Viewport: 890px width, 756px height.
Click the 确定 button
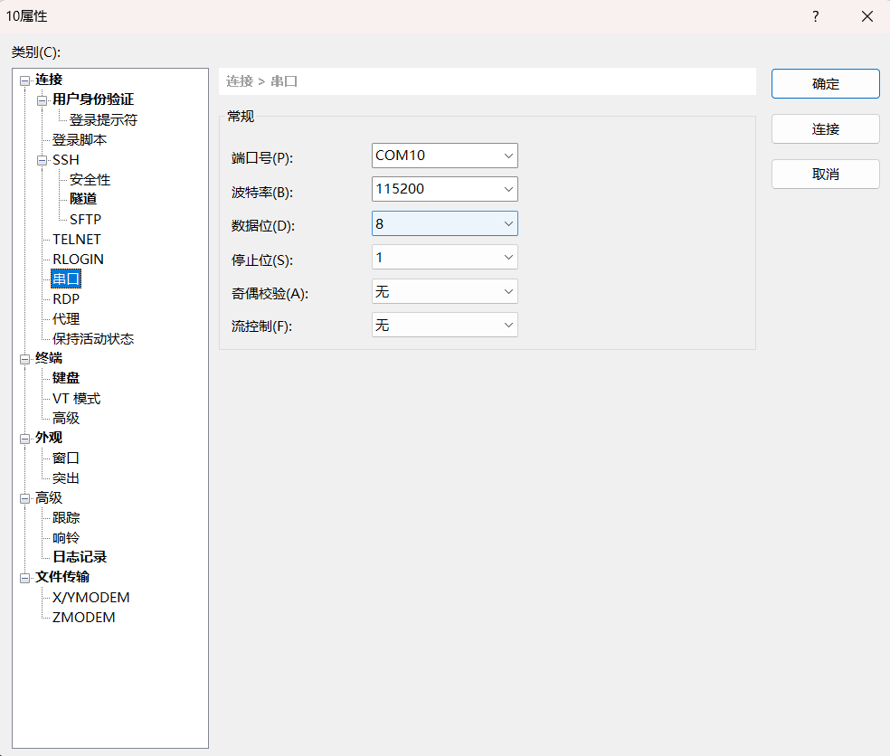coord(825,83)
